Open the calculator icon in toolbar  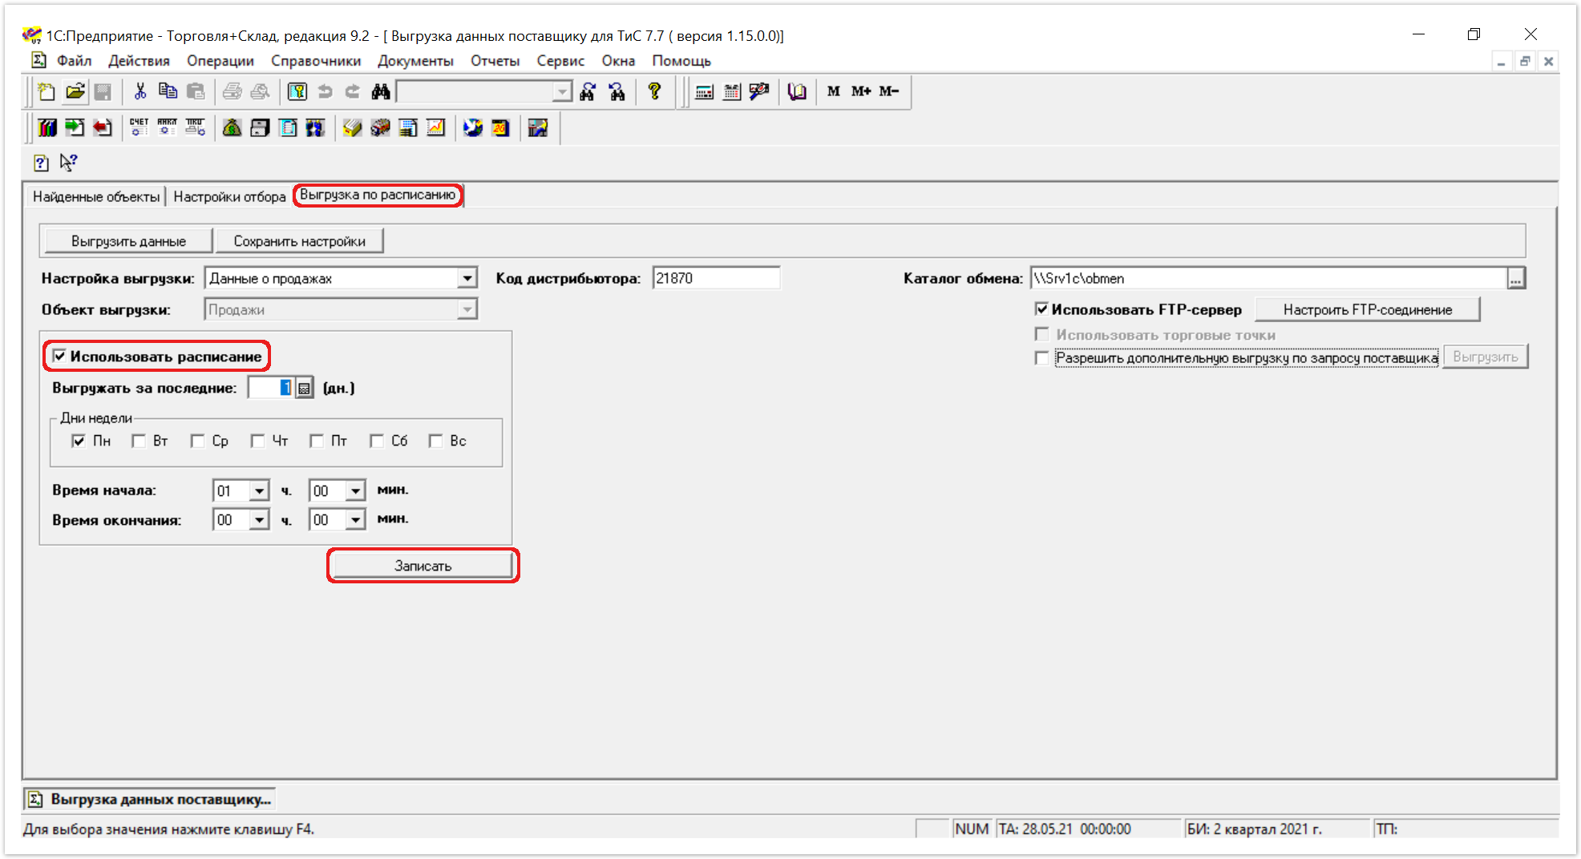pos(705,91)
